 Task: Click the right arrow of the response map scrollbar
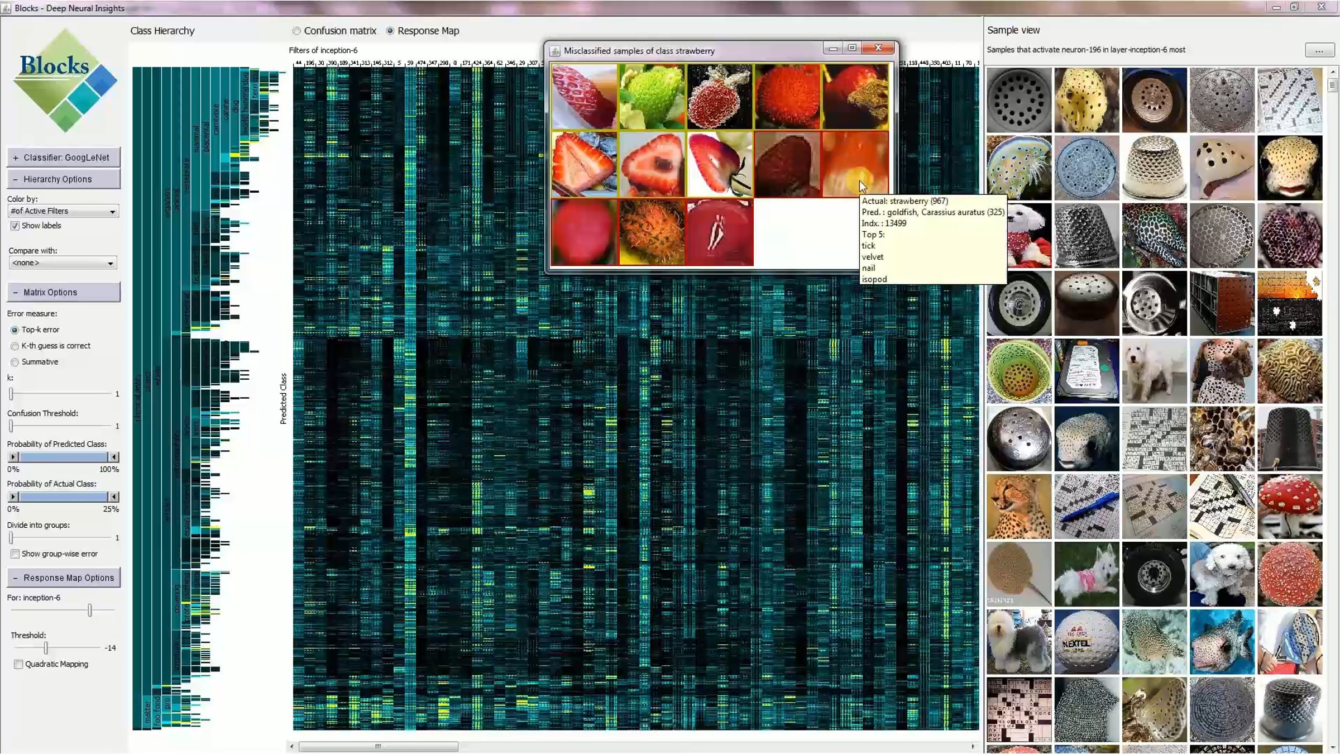click(973, 746)
